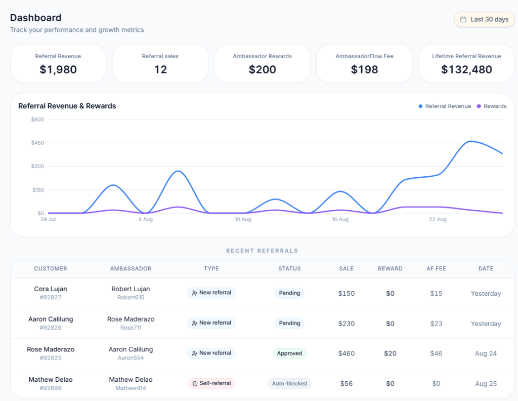Click the 16 Aug chart axis label
The width and height of the screenshot is (518, 401).
pos(340,220)
